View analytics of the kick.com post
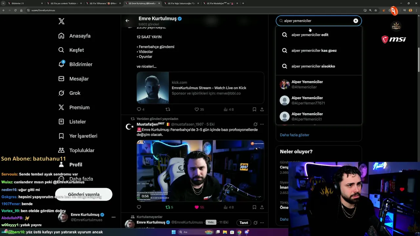420x236 pixels. click(x=228, y=109)
